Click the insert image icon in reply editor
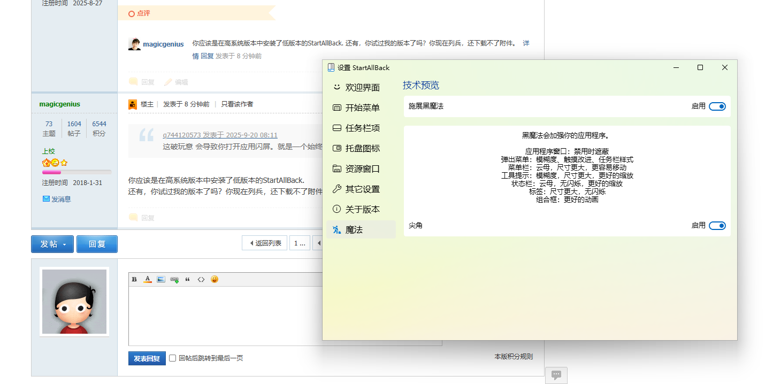Viewport: 773px width, 384px height. (161, 279)
